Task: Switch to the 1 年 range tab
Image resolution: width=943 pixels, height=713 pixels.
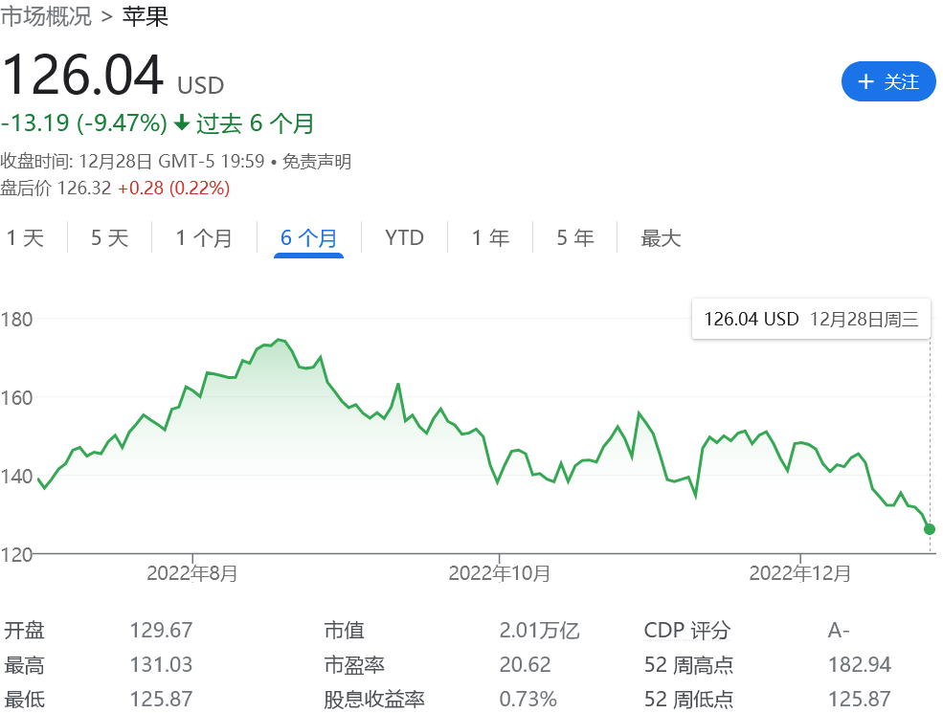Action: pyautogui.click(x=490, y=238)
